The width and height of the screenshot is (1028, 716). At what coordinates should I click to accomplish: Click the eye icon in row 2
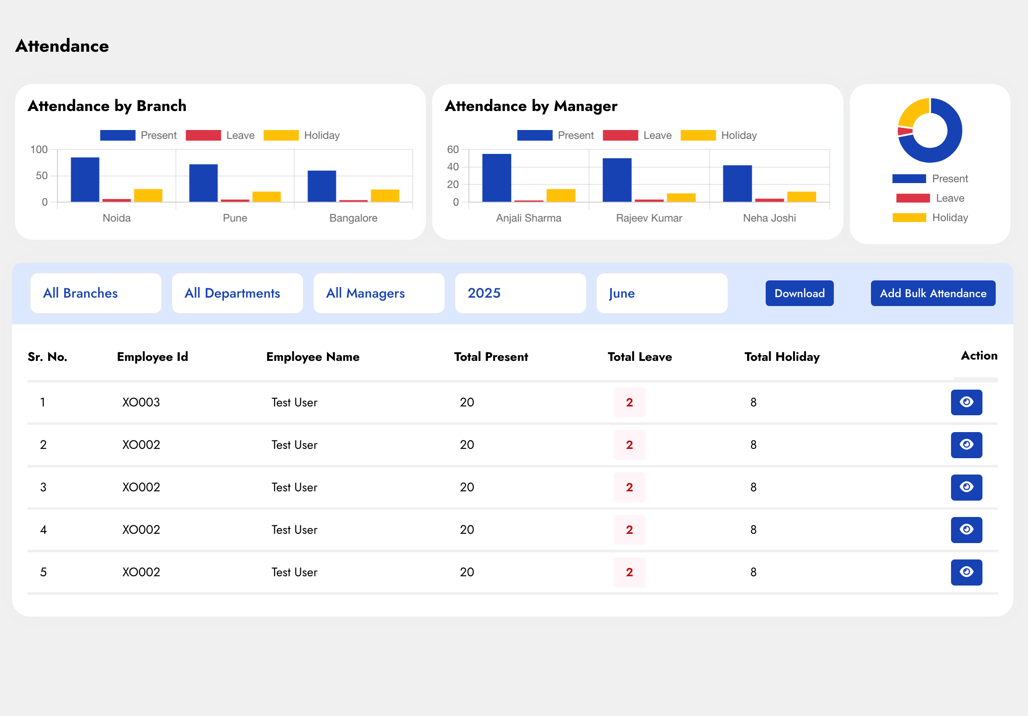[x=966, y=444]
